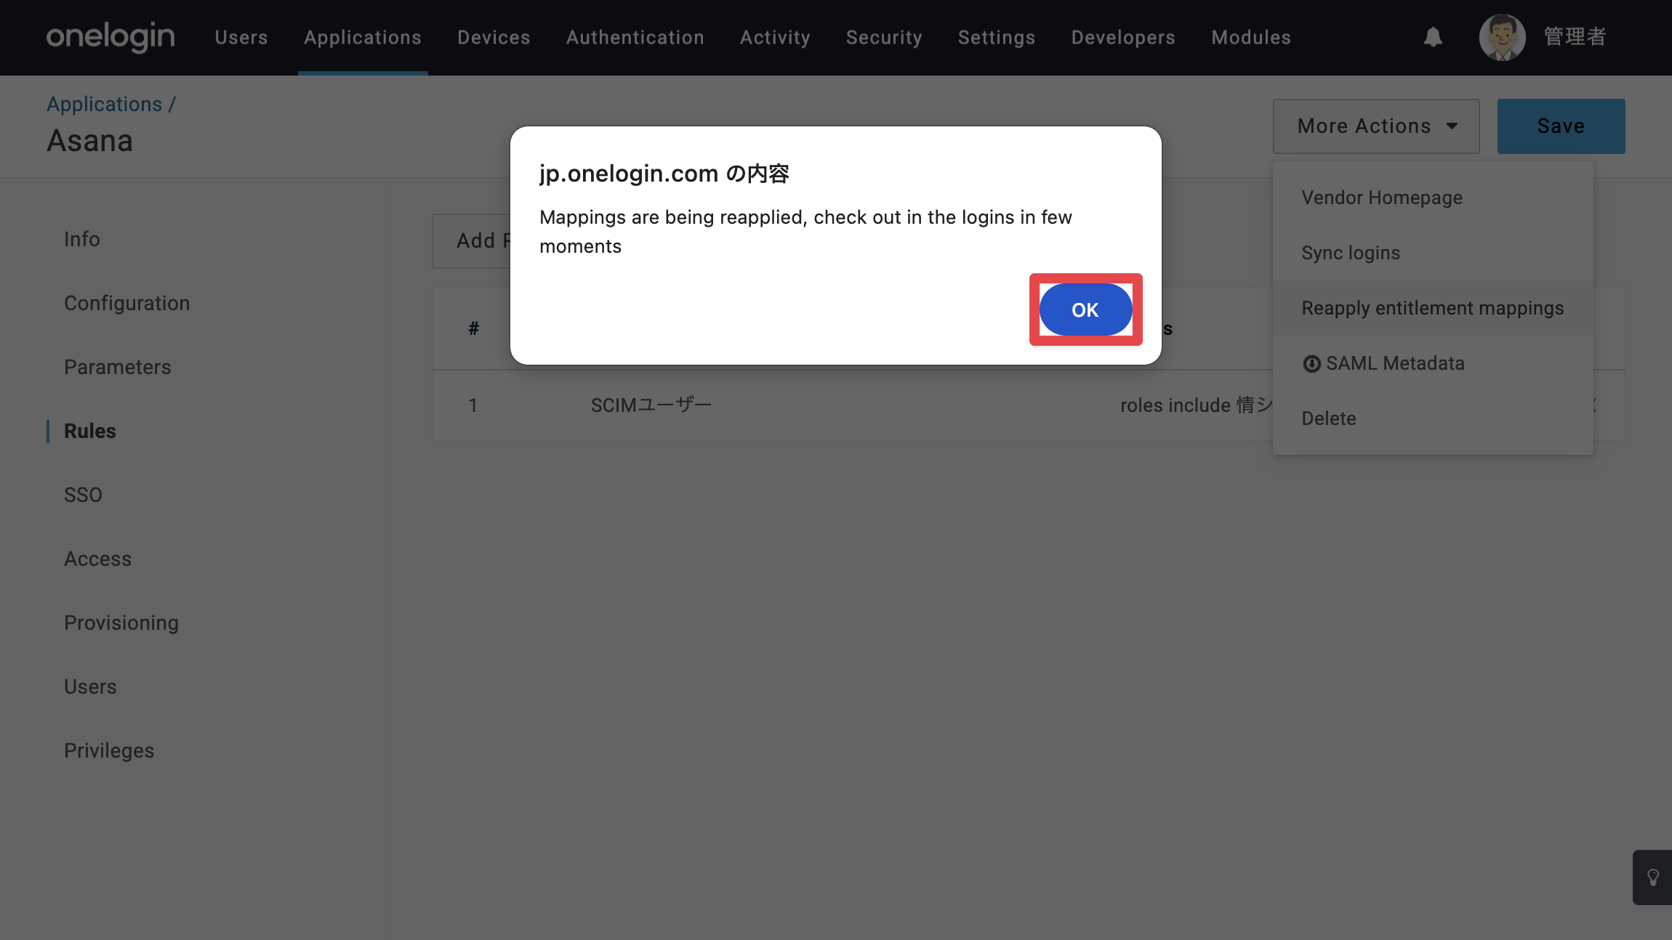This screenshot has height=940, width=1672.
Task: Click the lightbulb help icon
Action: (1653, 878)
